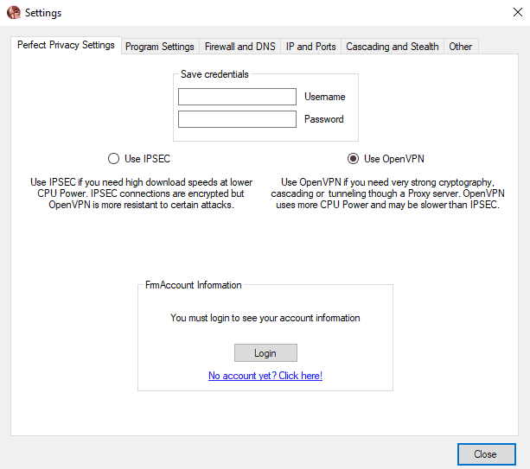Open the Firewall and DNS tab
This screenshot has height=469, width=530.
[x=239, y=47]
